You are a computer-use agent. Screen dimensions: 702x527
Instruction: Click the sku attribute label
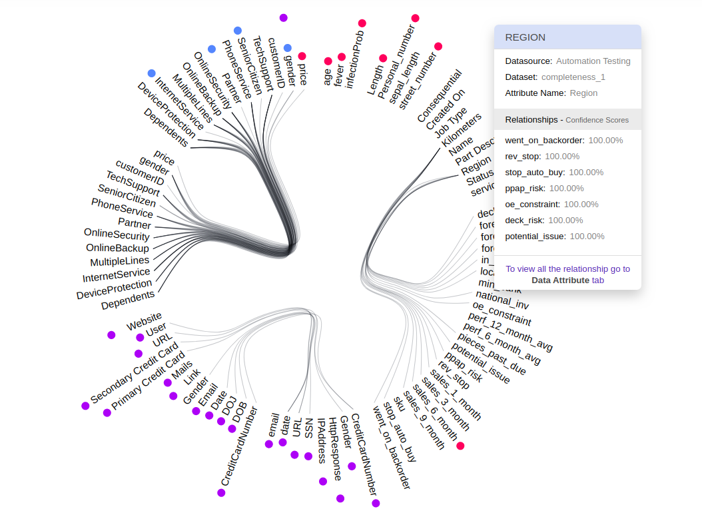click(398, 404)
